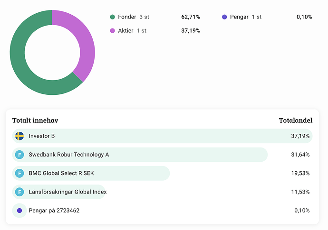Click the 19,53% share for BMC Global Select

[x=300, y=173]
